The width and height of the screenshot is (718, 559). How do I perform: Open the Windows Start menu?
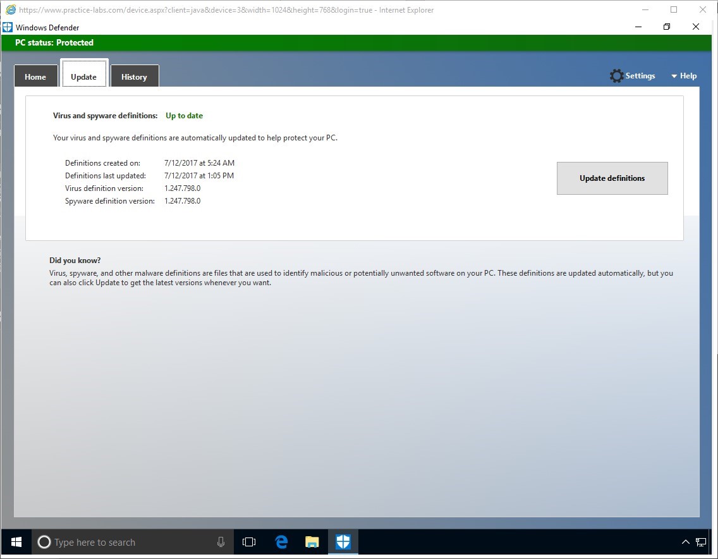click(16, 542)
